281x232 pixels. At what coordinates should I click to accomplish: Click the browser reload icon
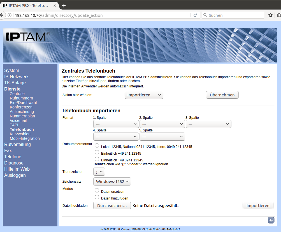coord(195,15)
